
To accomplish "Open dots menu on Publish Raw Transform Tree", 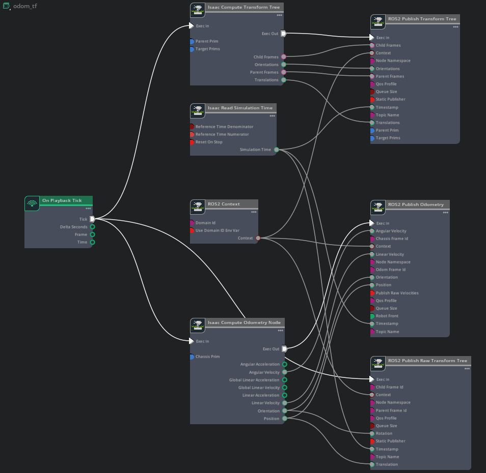I will point(467,369).
